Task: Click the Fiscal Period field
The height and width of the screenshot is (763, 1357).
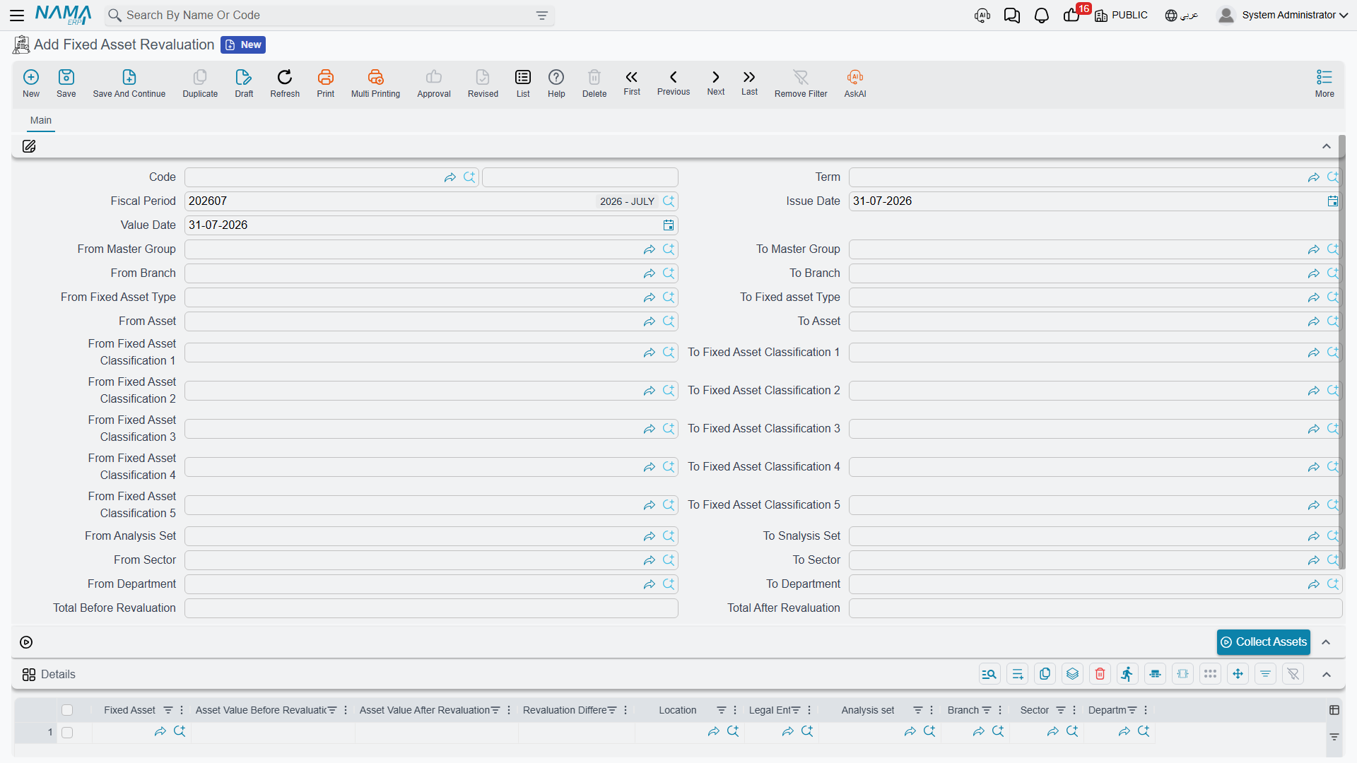Action: [x=431, y=201]
